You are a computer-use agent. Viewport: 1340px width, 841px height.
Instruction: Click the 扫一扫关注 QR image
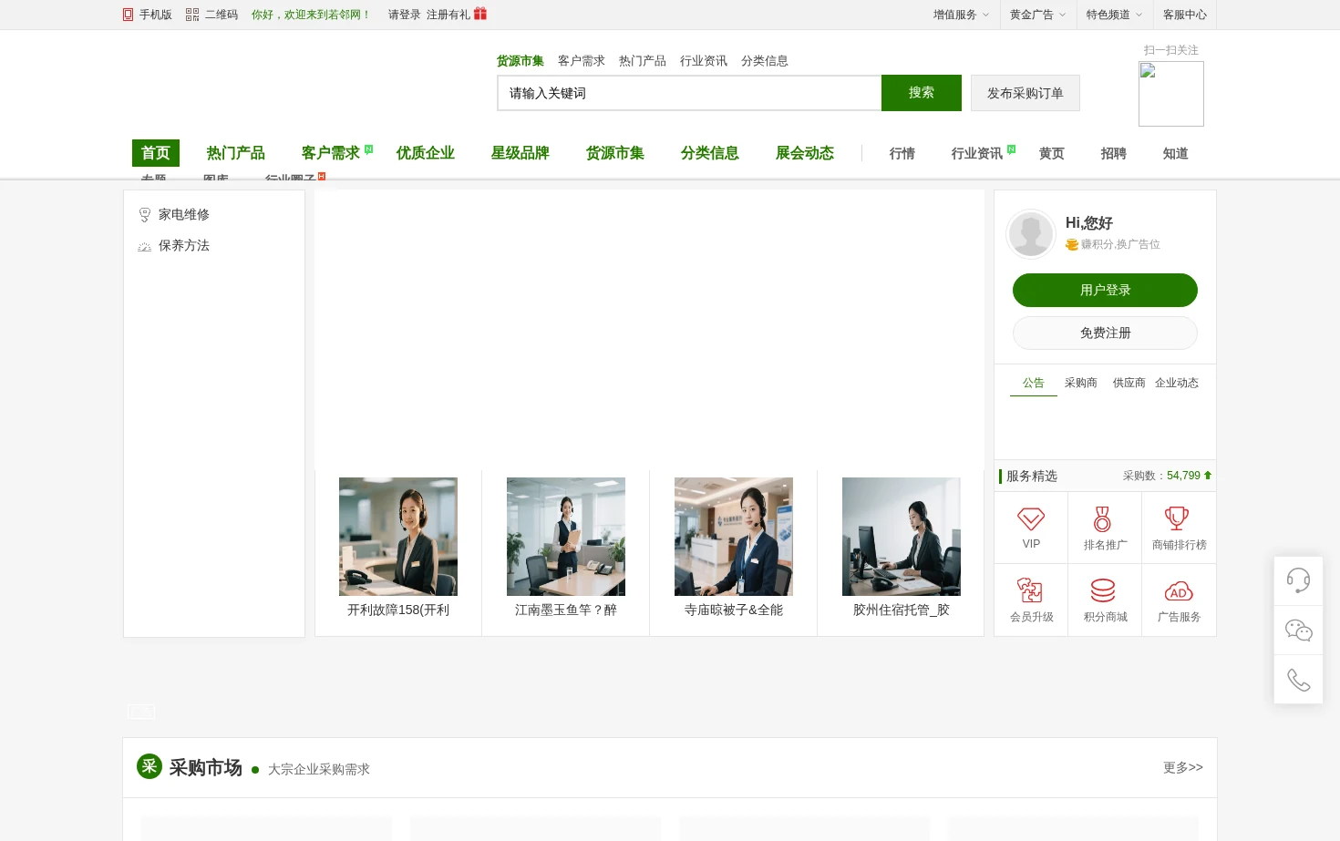1171,94
